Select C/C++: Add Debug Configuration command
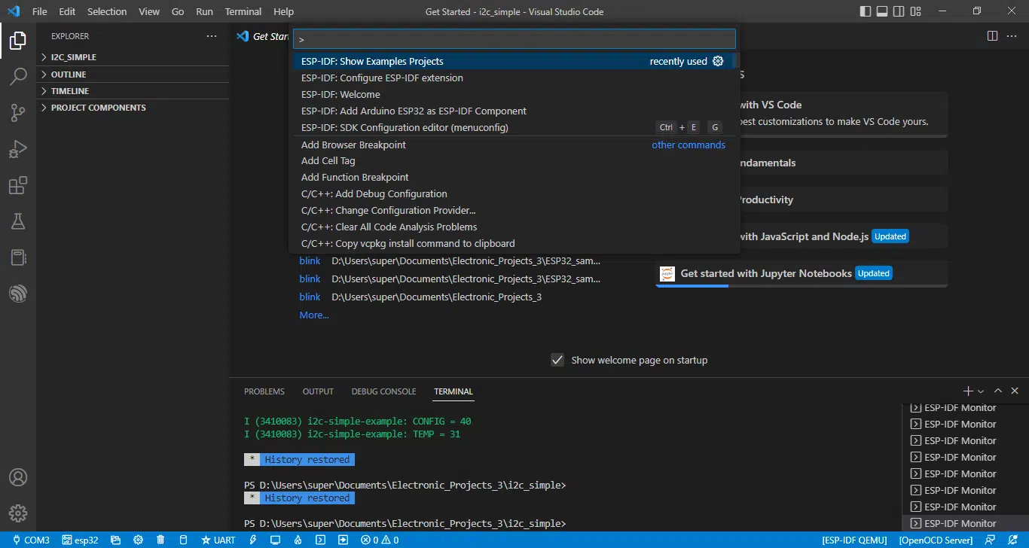 511,193
